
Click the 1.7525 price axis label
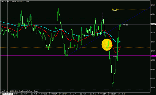pyautogui.click(x=153, y=78)
